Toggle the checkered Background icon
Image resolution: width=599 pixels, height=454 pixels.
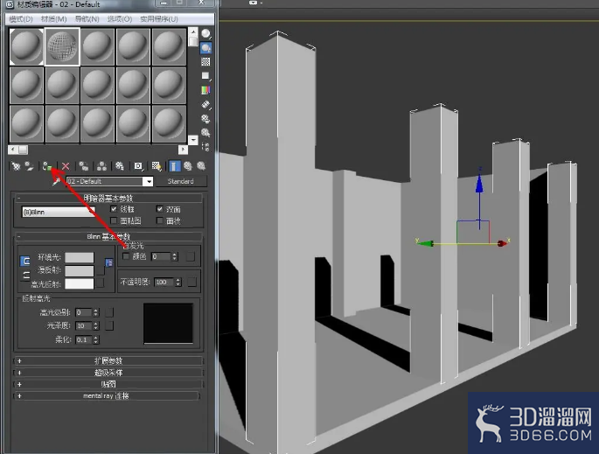click(205, 61)
